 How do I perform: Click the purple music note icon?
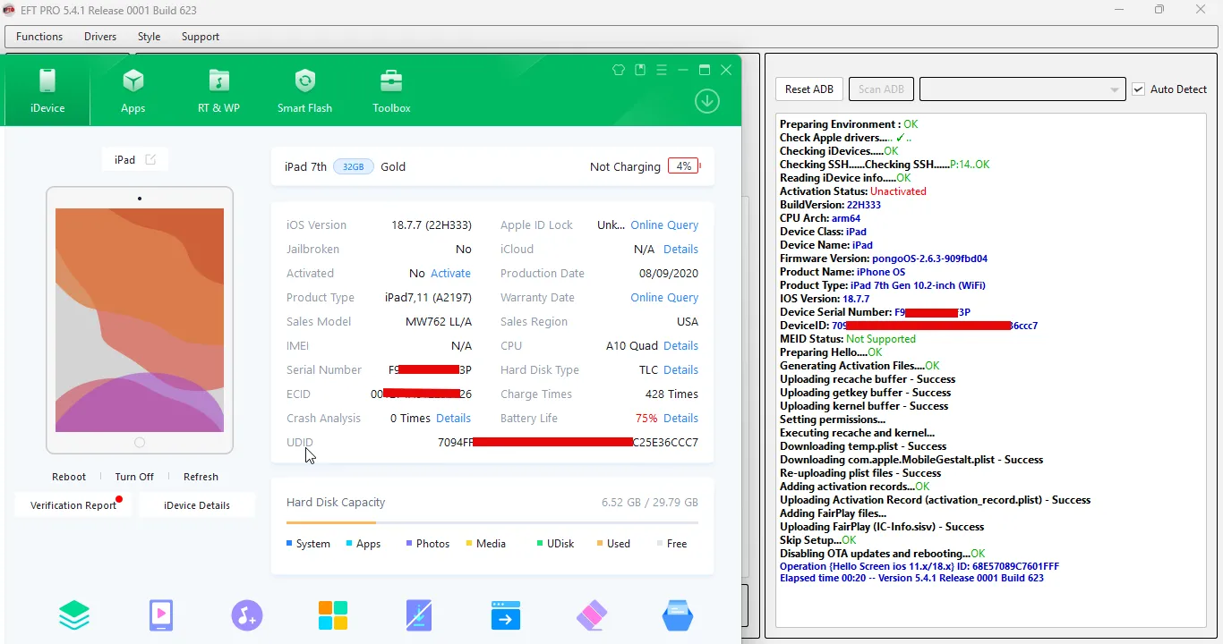pyautogui.click(x=246, y=615)
